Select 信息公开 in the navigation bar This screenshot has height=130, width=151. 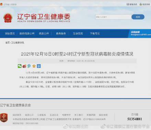44,34
